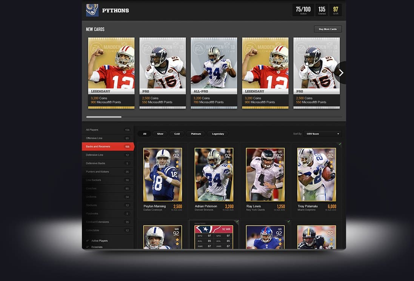Click the 135 Owned counter
The image size is (414, 281).
322,10
